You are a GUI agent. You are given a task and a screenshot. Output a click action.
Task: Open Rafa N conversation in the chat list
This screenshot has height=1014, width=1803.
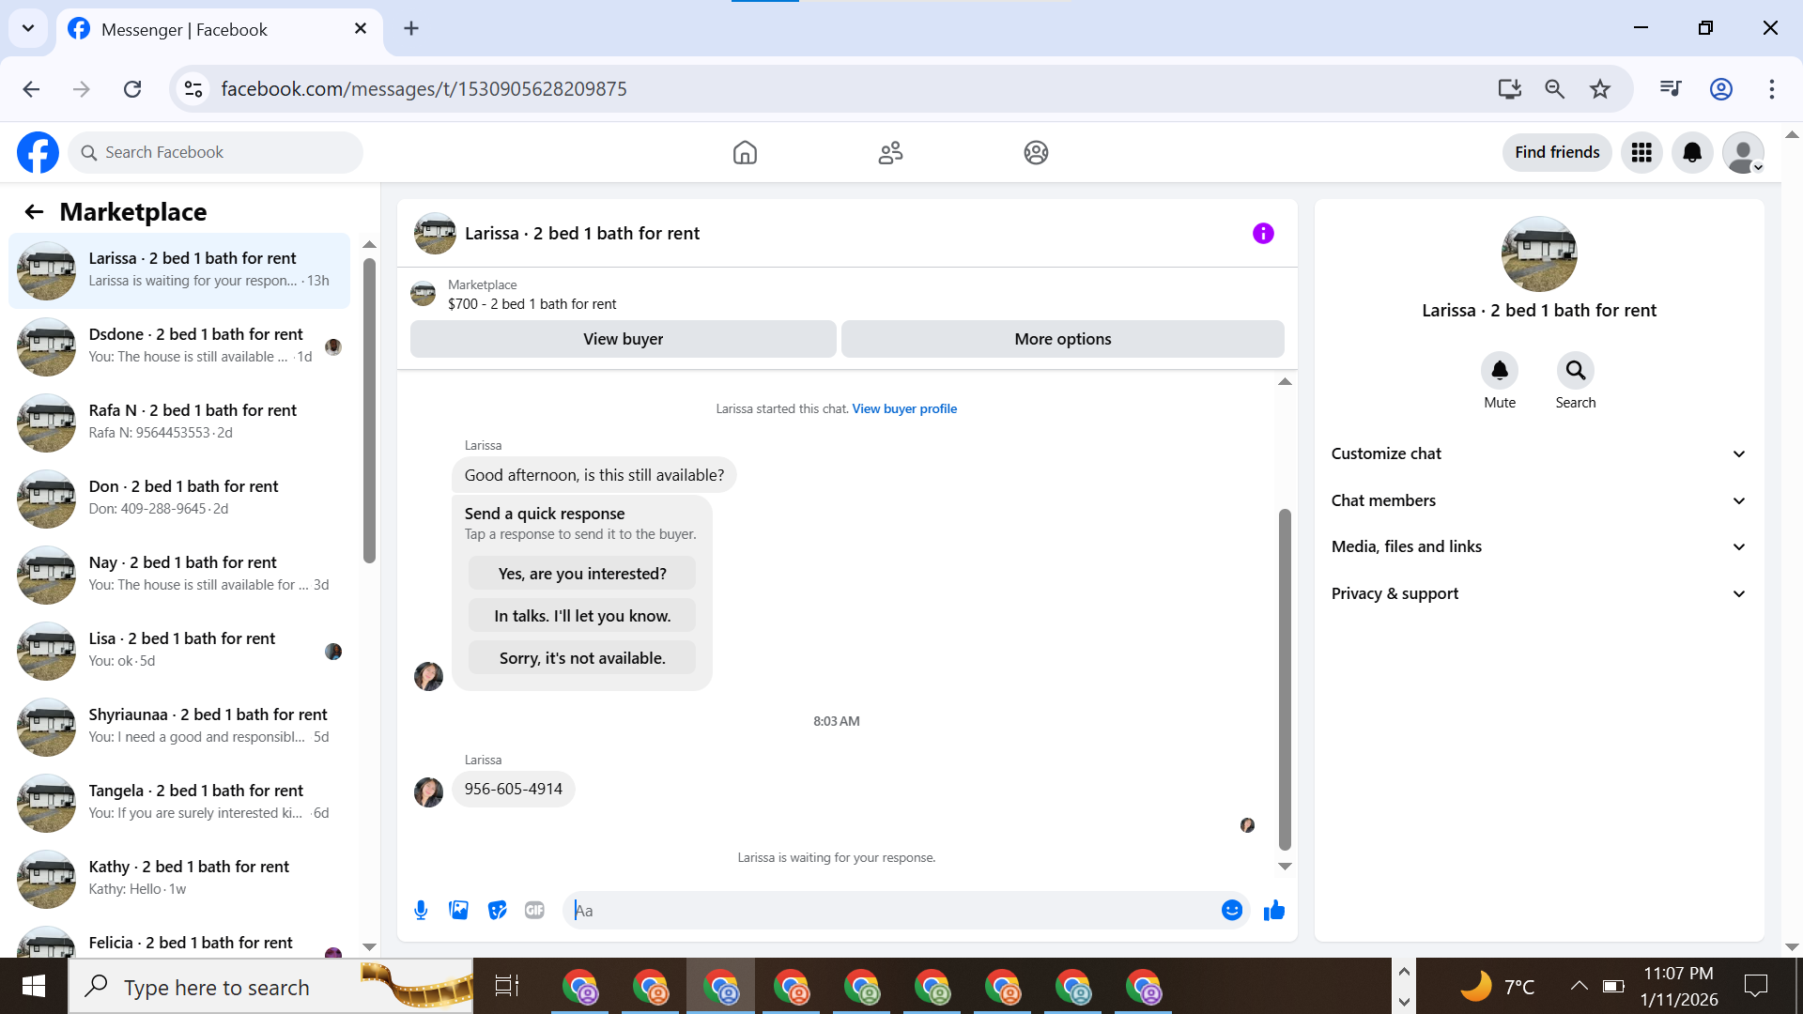click(x=179, y=422)
